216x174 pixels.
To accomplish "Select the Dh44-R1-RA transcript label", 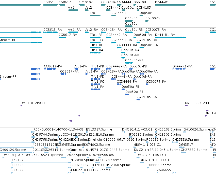I will pos(165,35).
